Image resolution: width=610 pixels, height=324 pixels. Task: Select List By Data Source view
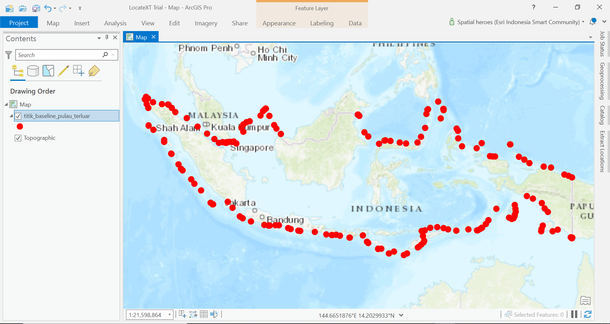[33, 71]
